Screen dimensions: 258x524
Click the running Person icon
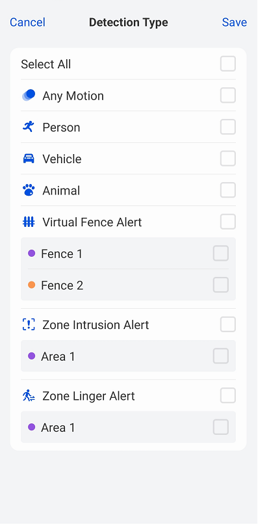click(29, 127)
